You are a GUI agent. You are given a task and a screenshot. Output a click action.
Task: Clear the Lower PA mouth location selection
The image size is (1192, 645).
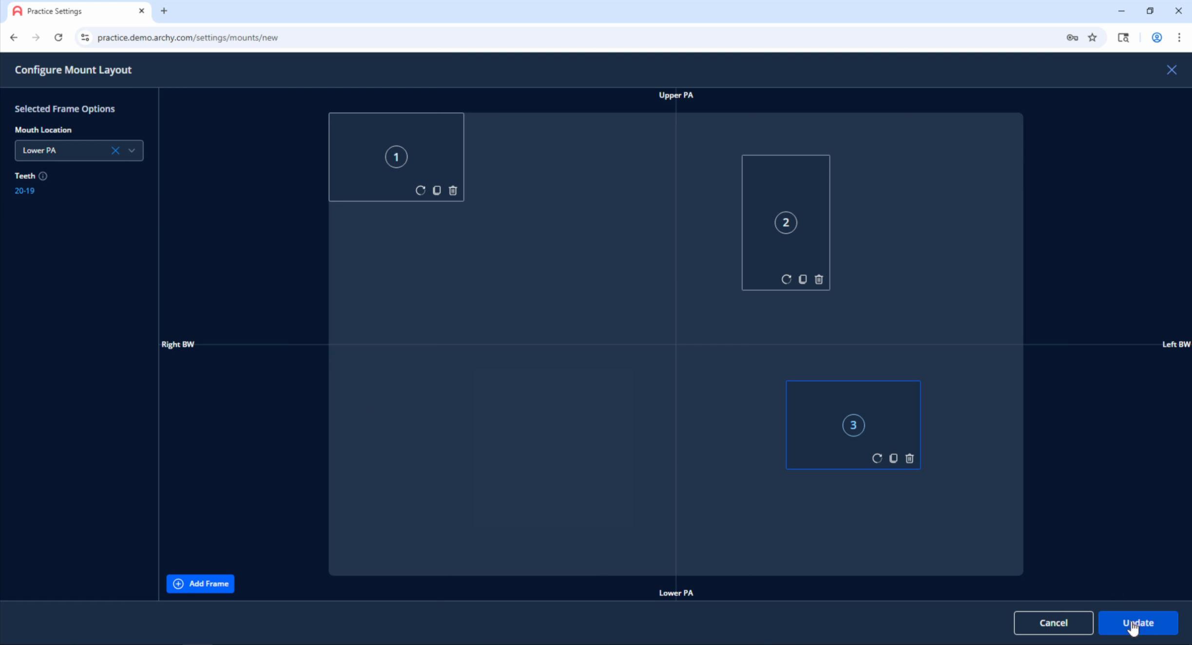[115, 151]
